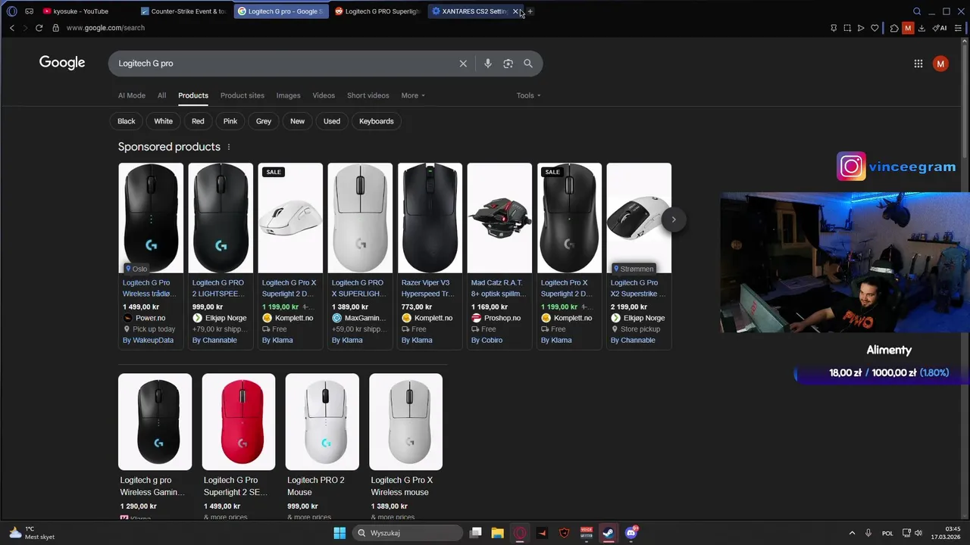Open the extensions cube icon
Screen dimensions: 970x545
pyautogui.click(x=894, y=28)
